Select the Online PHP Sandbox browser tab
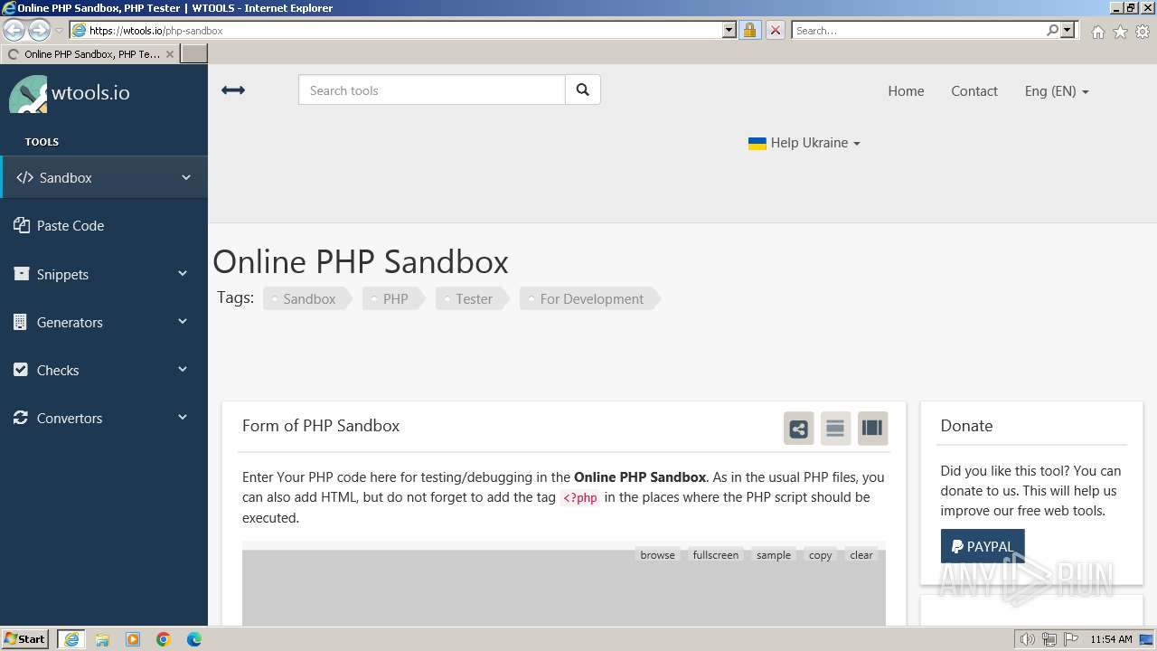Viewport: 1157px width, 651px height. [x=90, y=54]
